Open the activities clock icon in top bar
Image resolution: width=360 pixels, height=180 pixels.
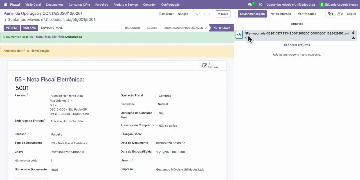(261, 4)
